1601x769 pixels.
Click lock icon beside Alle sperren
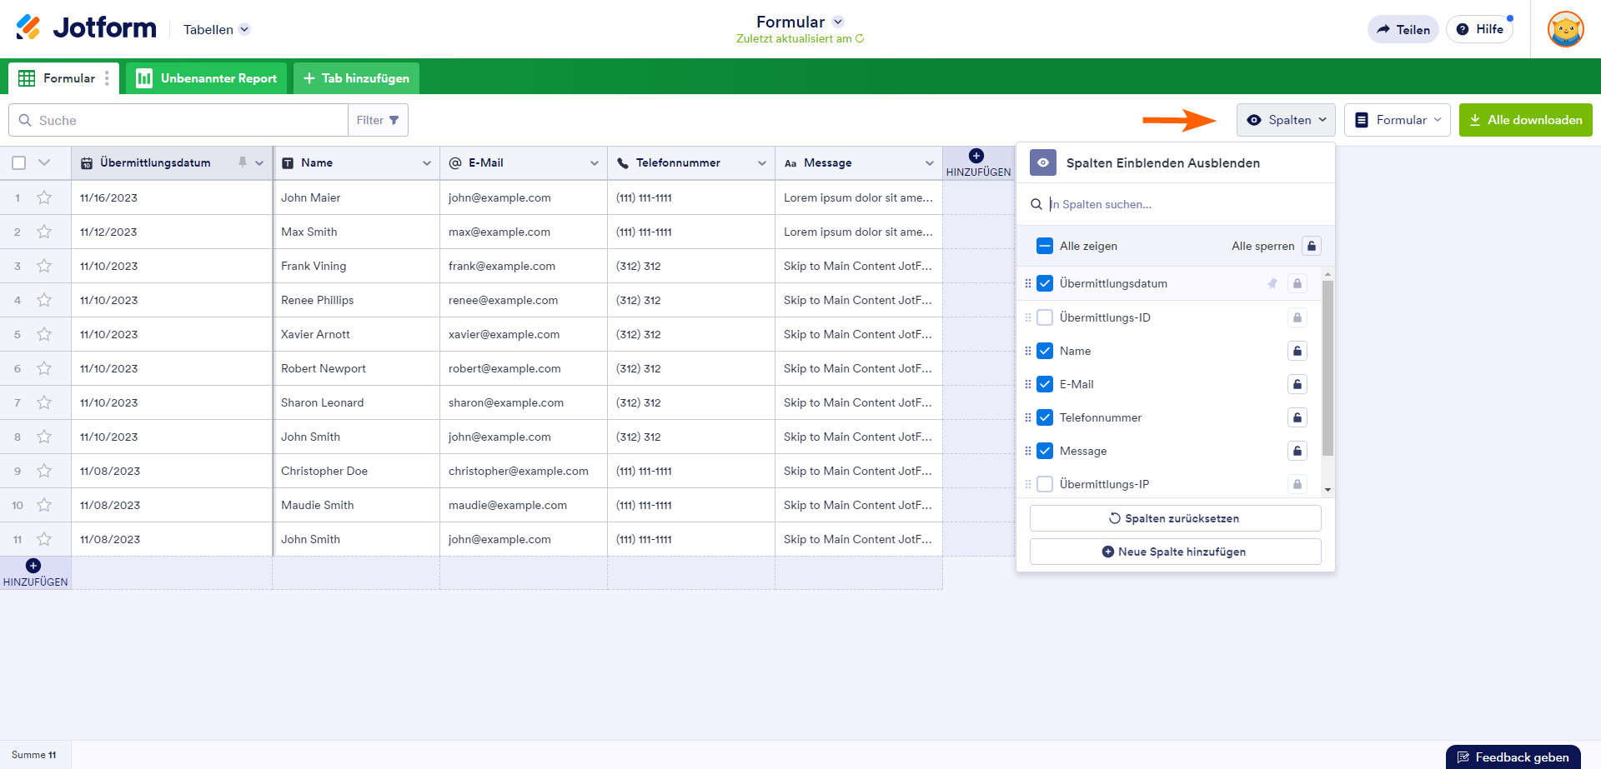coord(1311,246)
